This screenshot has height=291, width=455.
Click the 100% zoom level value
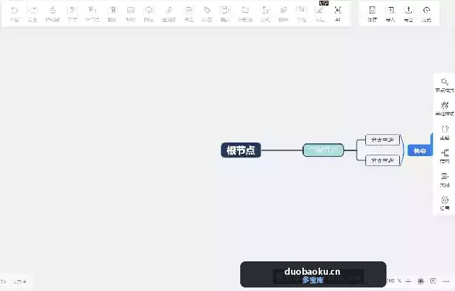394,281
